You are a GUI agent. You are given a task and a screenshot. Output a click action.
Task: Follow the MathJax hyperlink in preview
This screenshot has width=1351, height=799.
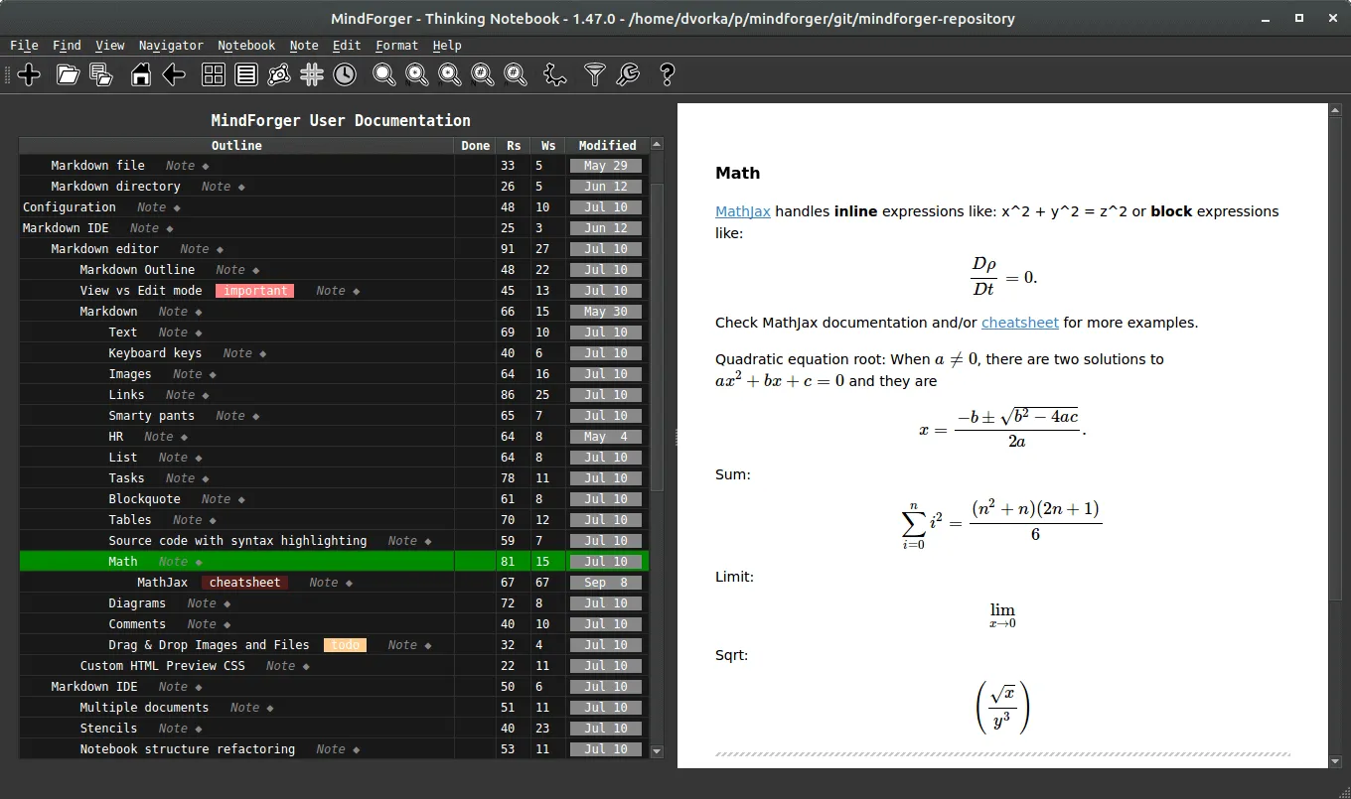pos(743,211)
